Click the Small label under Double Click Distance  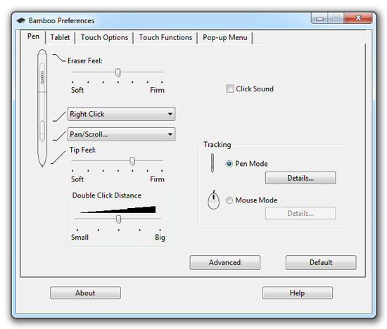[x=80, y=237]
